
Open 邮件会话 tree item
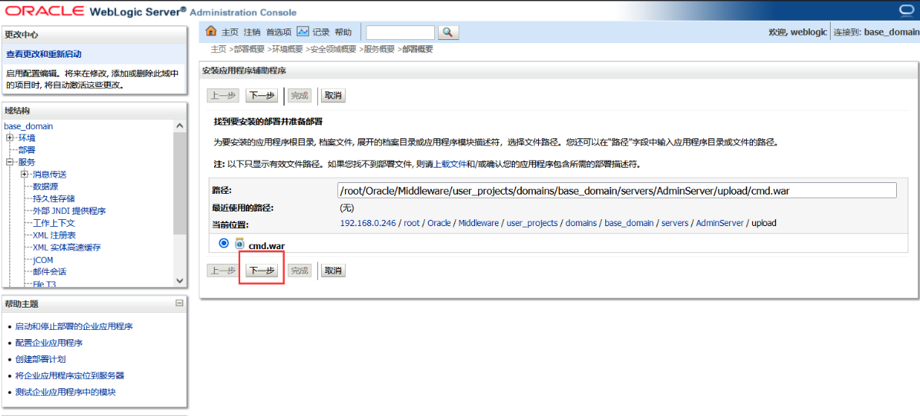pyautogui.click(x=50, y=272)
